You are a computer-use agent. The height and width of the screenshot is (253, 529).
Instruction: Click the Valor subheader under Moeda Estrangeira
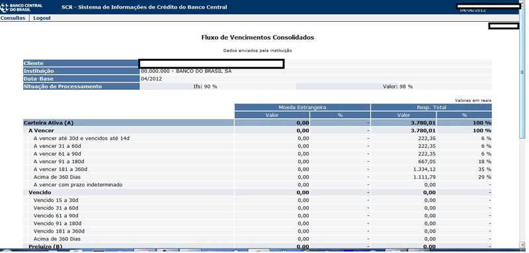272,115
